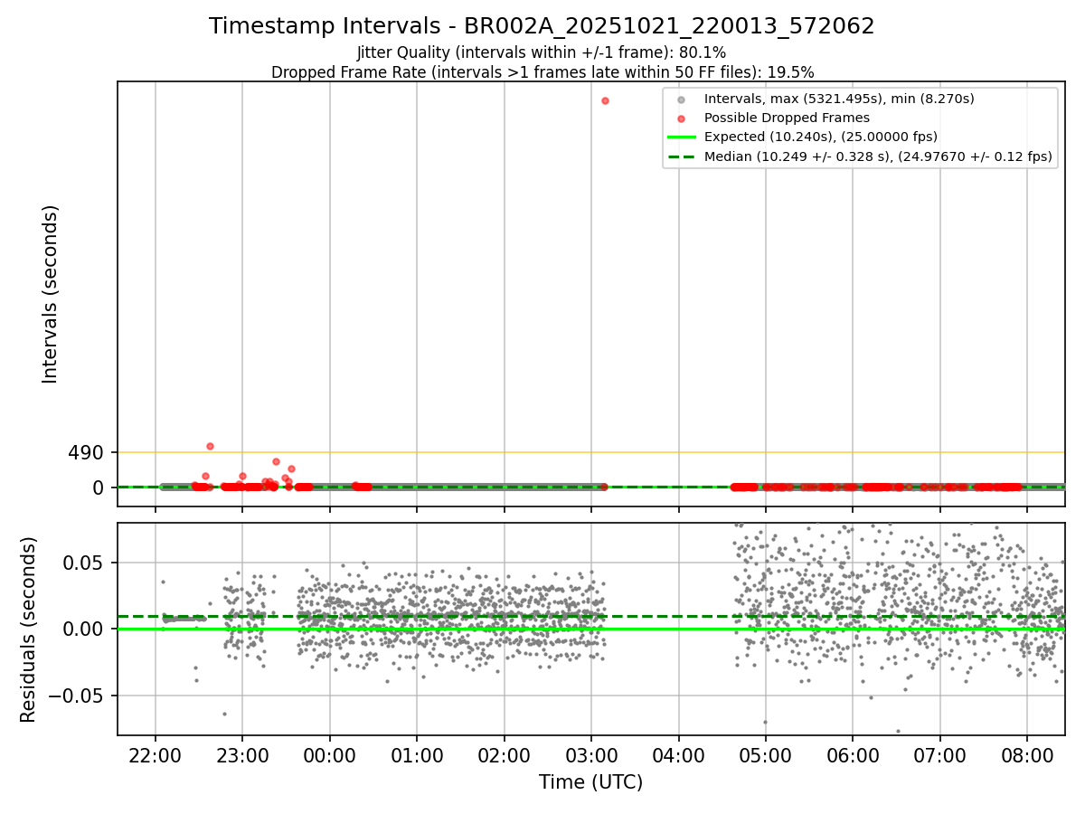The image size is (1085, 814).
Task: Click the 490 tick label on intervals axis
Action: pos(87,452)
